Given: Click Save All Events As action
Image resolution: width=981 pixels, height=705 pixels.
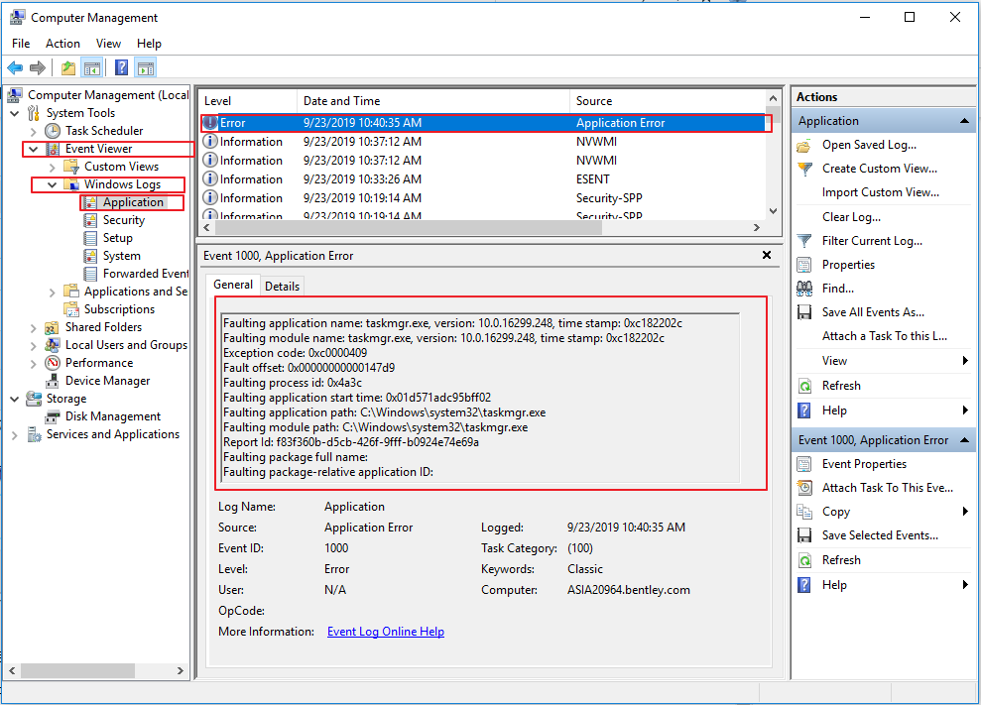Looking at the screenshot, I should point(872,312).
